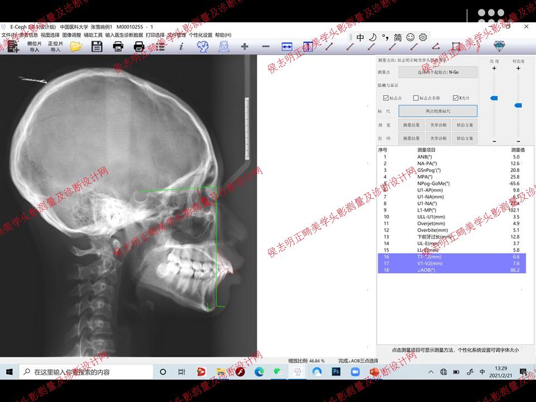Open the 辅助工具 menu
Image resolution: width=536 pixels, height=402 pixels.
click(93, 35)
